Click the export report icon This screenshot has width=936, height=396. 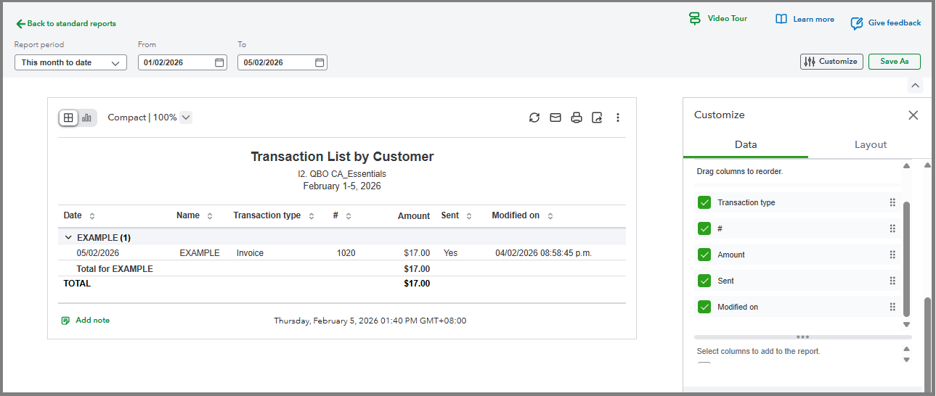[x=597, y=117]
